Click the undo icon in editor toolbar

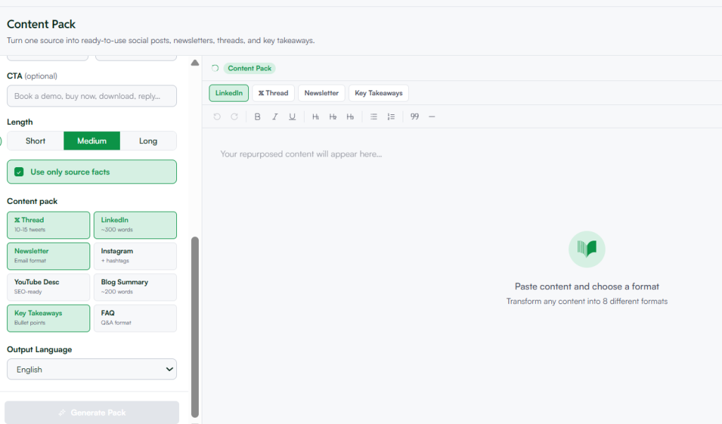point(217,116)
